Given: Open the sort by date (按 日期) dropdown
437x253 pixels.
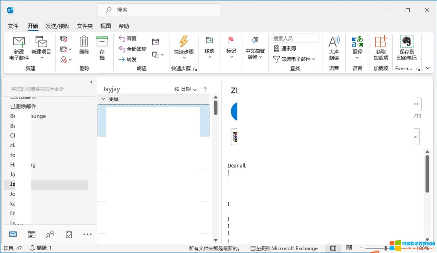Looking at the screenshot, I should [x=185, y=89].
